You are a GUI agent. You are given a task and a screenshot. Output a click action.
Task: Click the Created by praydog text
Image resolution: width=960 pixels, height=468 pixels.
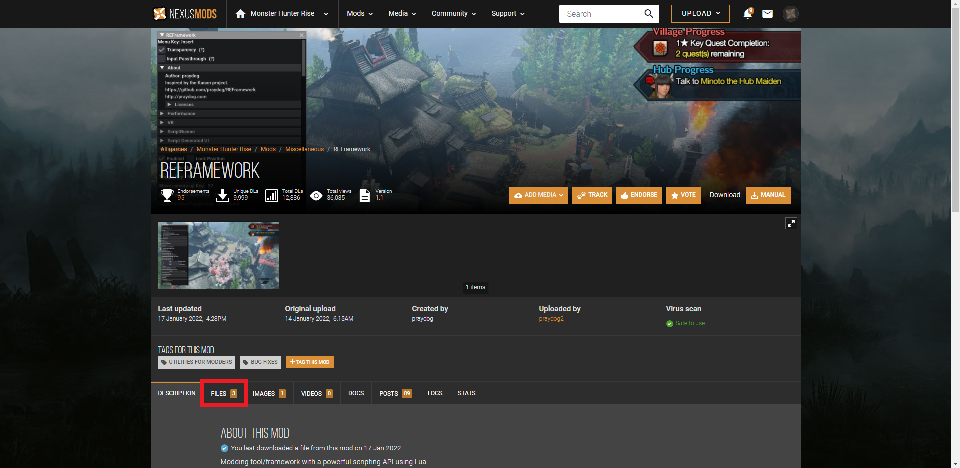tap(423, 319)
